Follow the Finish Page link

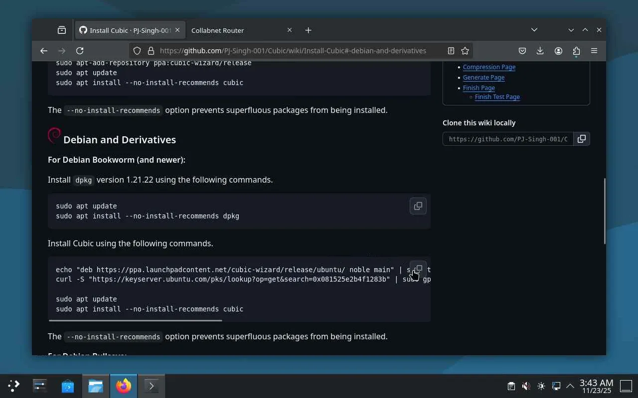[x=478, y=88]
